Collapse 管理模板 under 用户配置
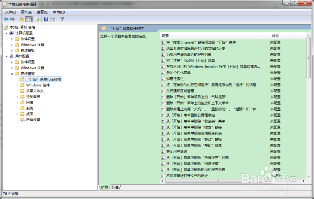314x199 pixels. 12,74
